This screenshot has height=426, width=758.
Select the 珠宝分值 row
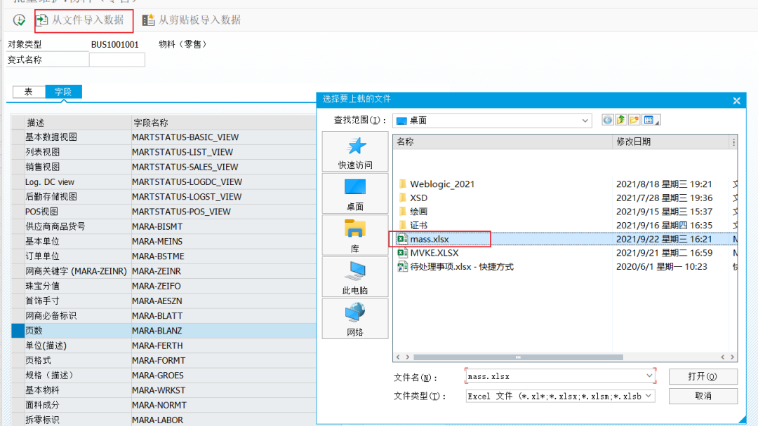tap(164, 286)
